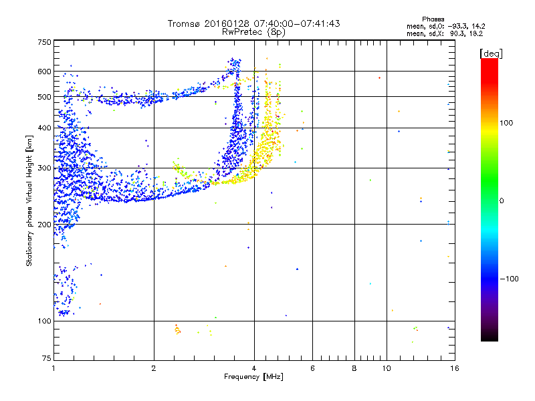Click the x-axis tick label '16'
535x401 pixels.
coord(455,368)
